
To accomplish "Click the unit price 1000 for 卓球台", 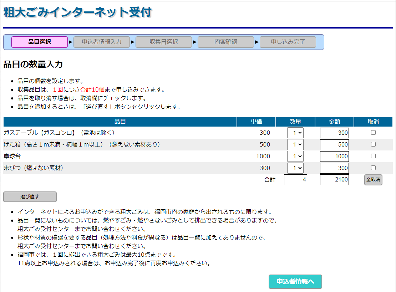I will [263, 156].
